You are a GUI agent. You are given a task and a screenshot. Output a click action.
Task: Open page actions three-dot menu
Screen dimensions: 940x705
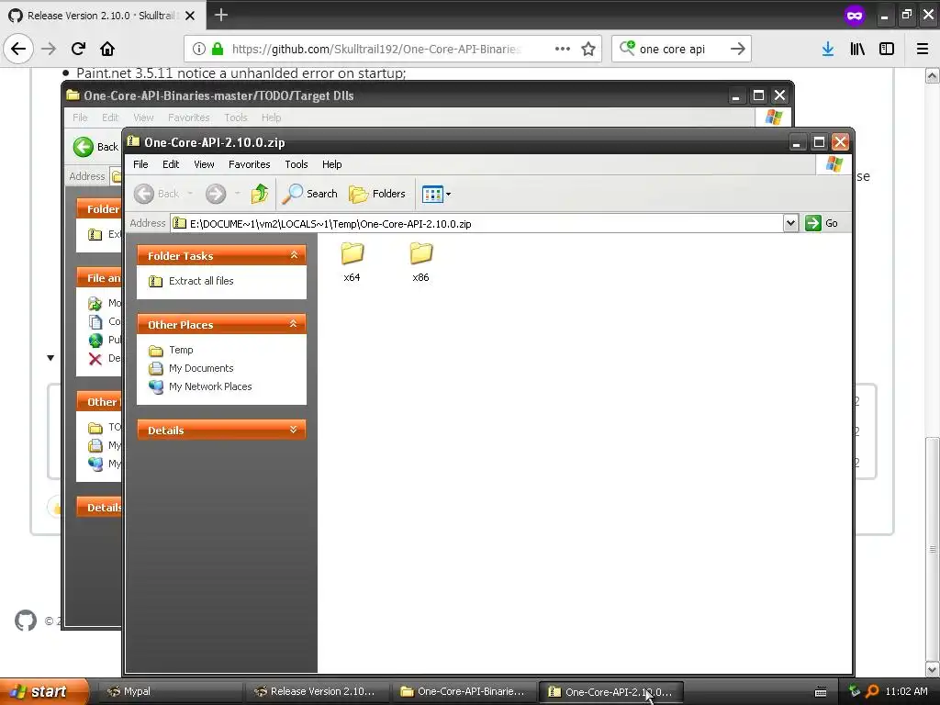pos(563,49)
